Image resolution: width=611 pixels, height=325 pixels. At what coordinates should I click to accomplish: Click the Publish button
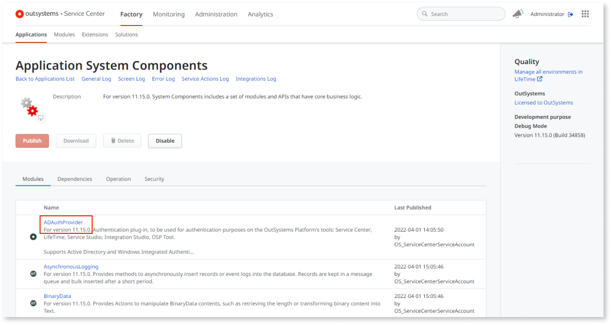32,141
